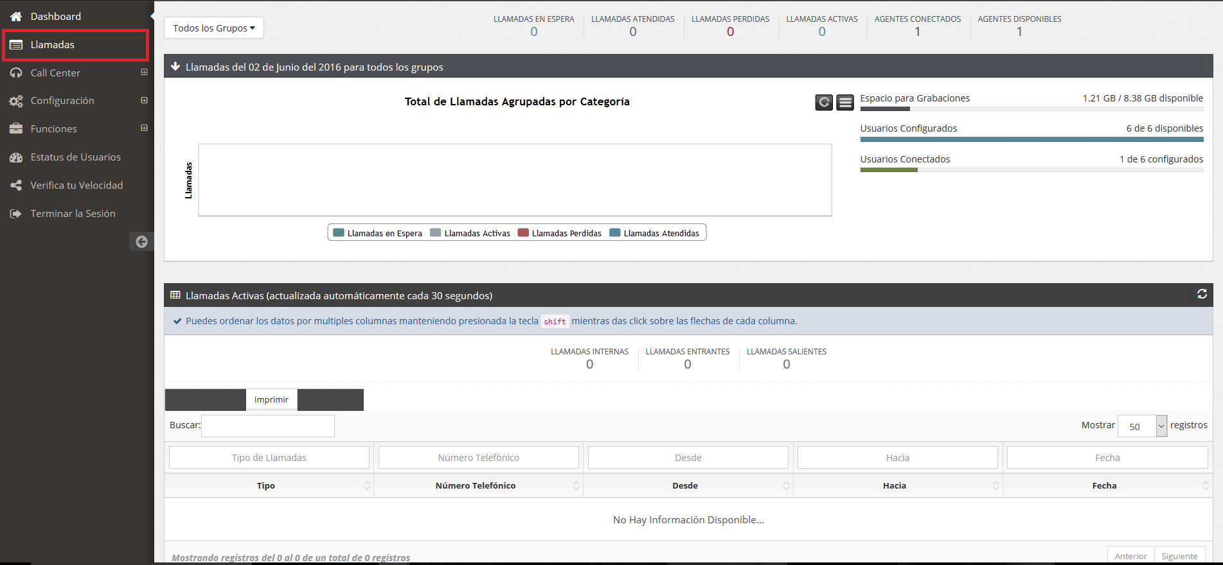Image resolution: width=1223 pixels, height=565 pixels.
Task: Choose Terminar la Sesión to log out
Action: tap(73, 214)
